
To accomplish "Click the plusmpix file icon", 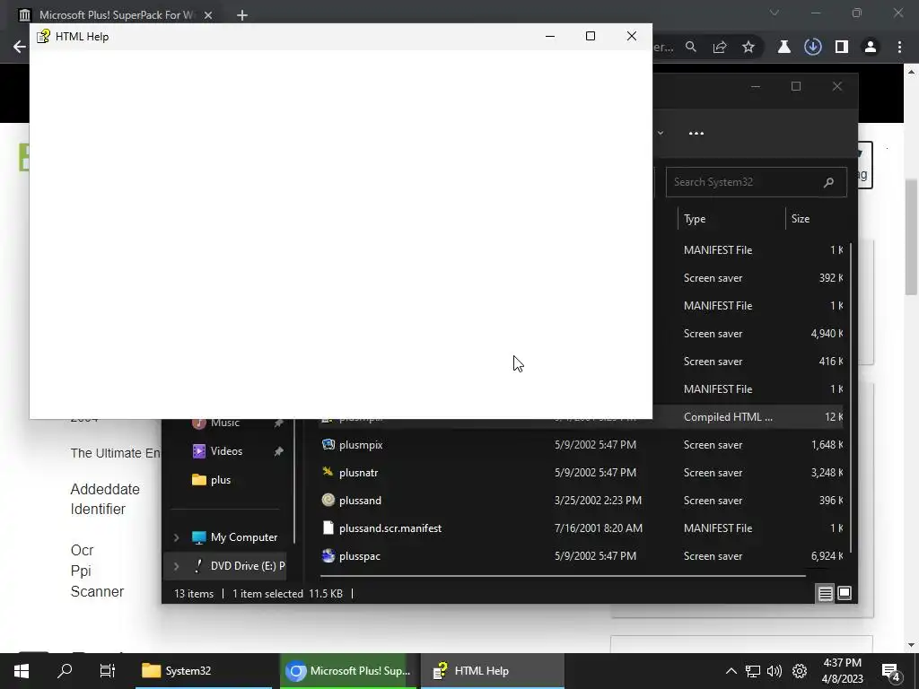I will 328,445.
